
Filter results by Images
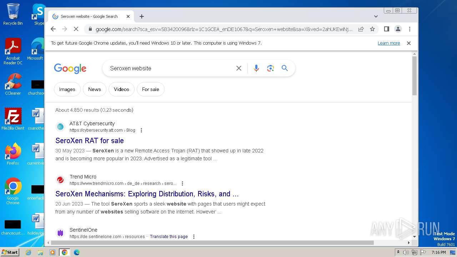coord(67,89)
